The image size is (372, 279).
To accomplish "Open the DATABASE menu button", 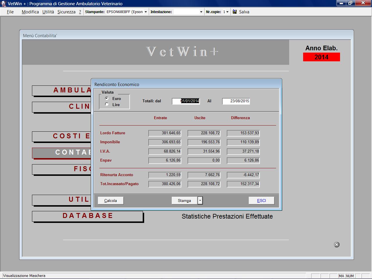I will click(87, 216).
